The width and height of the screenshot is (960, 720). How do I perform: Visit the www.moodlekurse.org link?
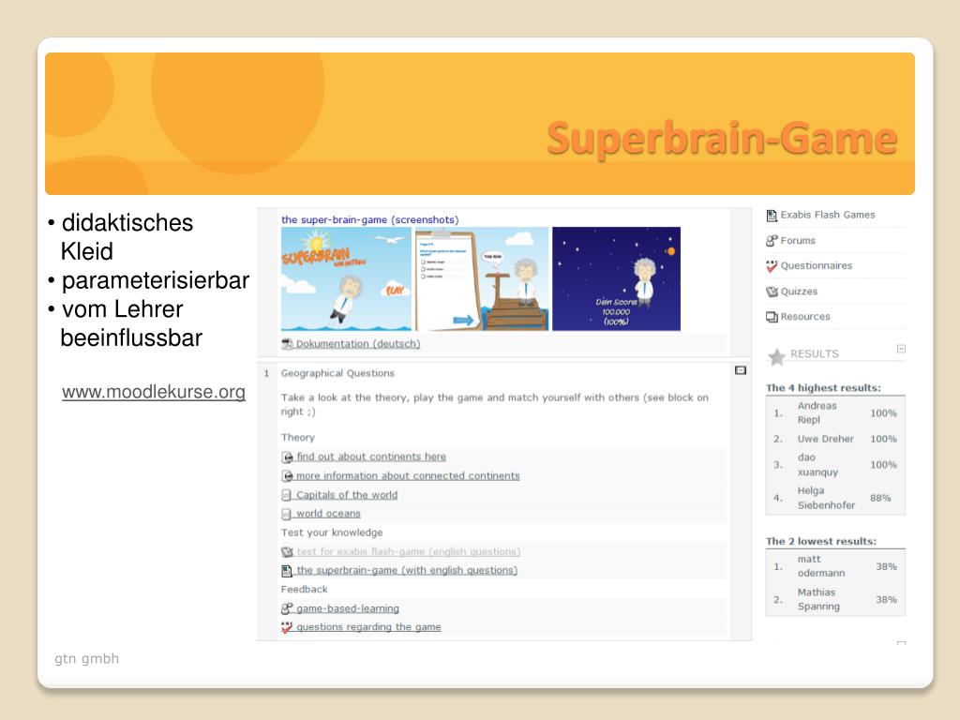154,392
